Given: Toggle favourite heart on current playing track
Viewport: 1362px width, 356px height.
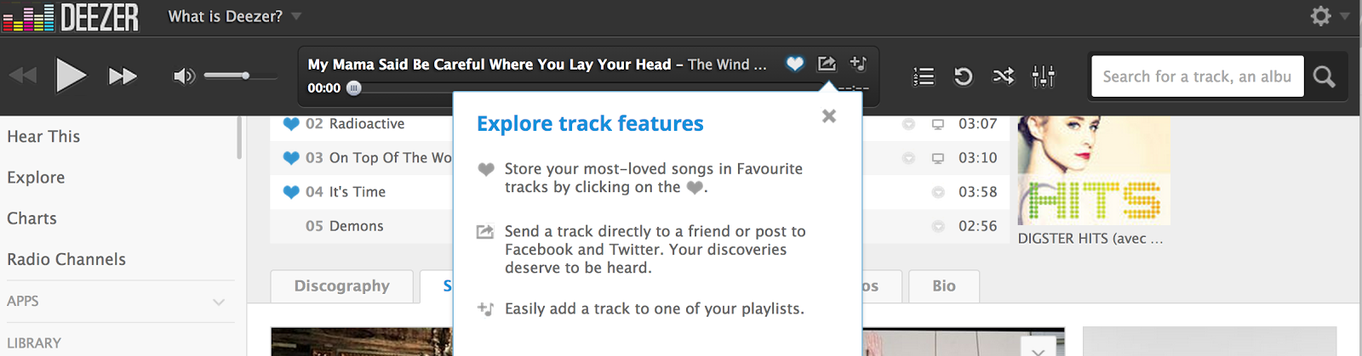Looking at the screenshot, I should (x=794, y=64).
